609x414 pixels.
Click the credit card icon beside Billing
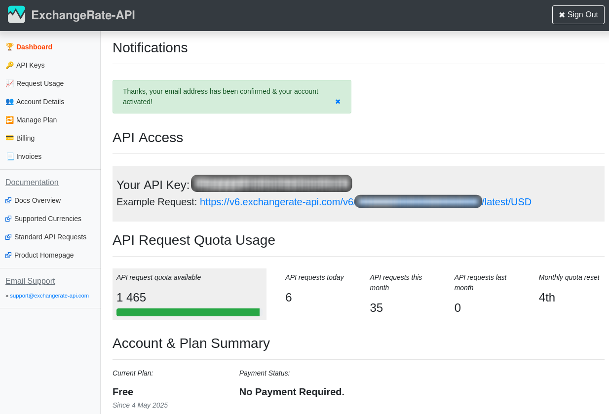click(x=9, y=138)
